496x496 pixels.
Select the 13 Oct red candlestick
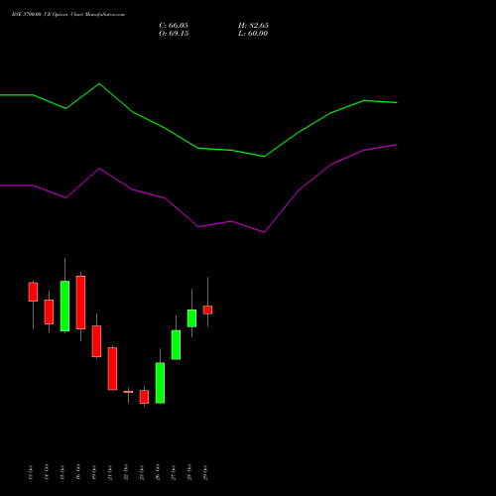point(33,292)
